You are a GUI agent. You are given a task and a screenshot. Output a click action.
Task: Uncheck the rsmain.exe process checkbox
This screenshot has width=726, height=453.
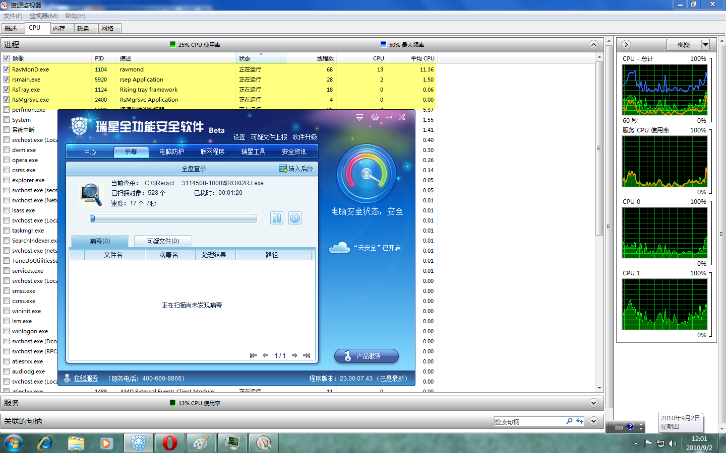[x=7, y=80]
